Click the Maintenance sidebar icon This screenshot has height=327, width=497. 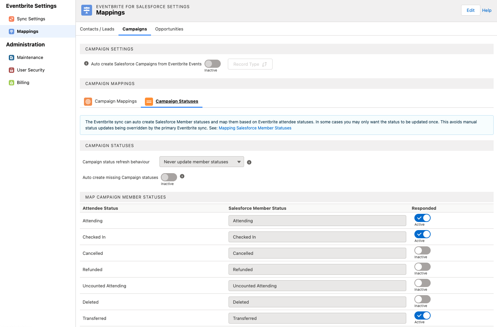pyautogui.click(x=12, y=58)
